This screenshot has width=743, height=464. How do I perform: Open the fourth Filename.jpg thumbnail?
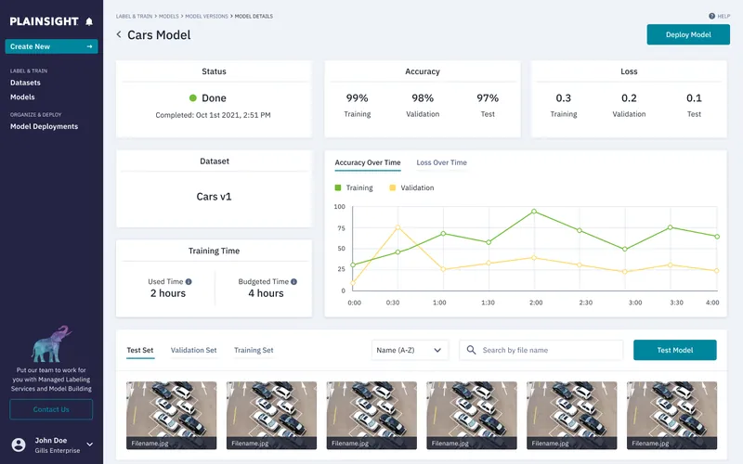pos(472,415)
